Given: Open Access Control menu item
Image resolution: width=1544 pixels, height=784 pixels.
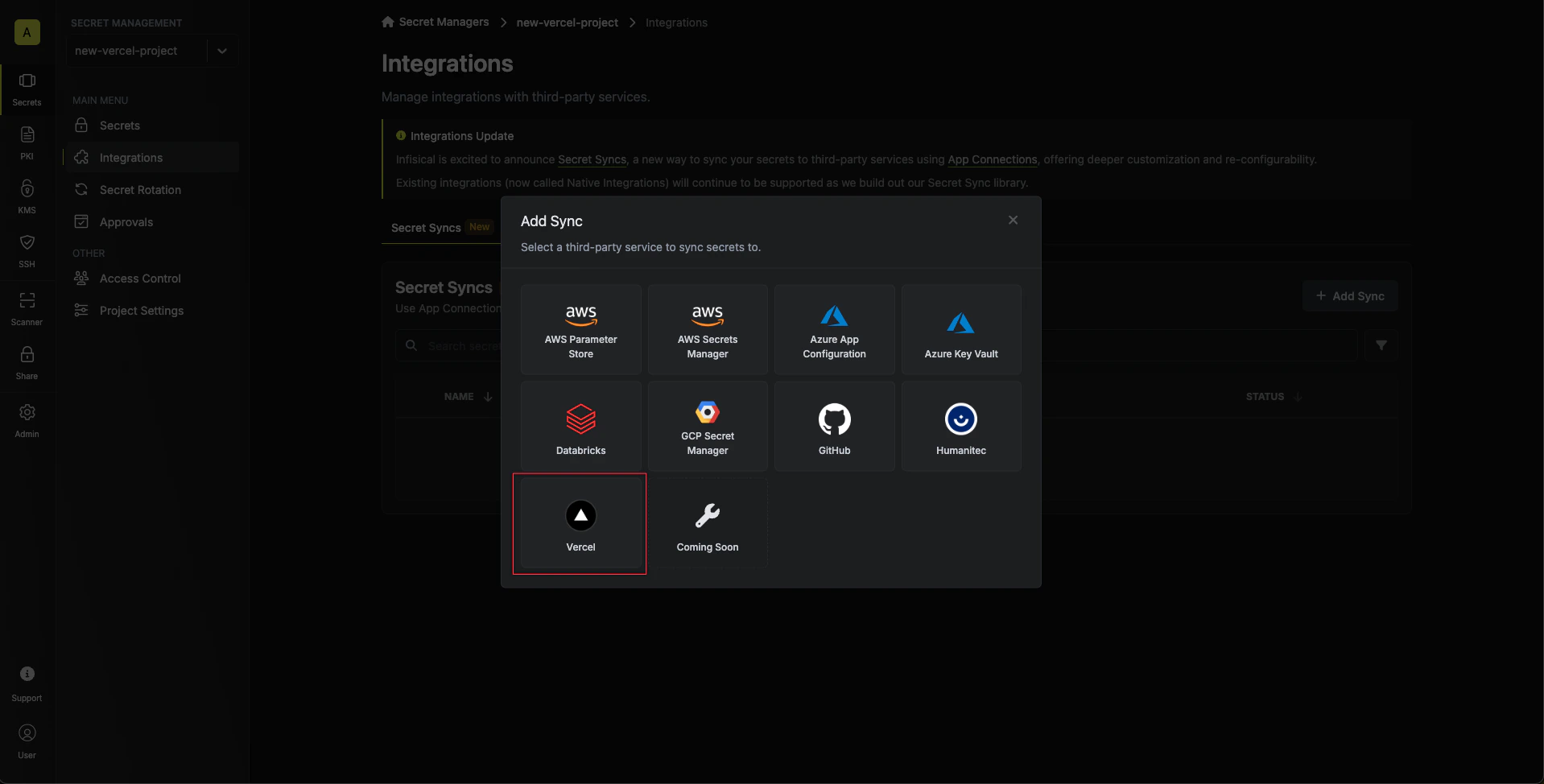Looking at the screenshot, I should (x=152, y=279).
